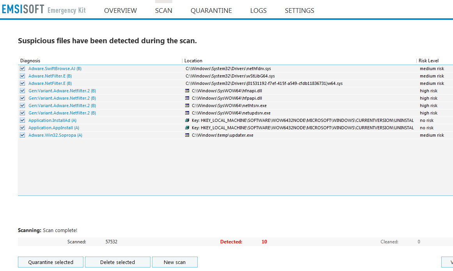Open the Application.InstallAd (A) diagnosis link

point(52,120)
